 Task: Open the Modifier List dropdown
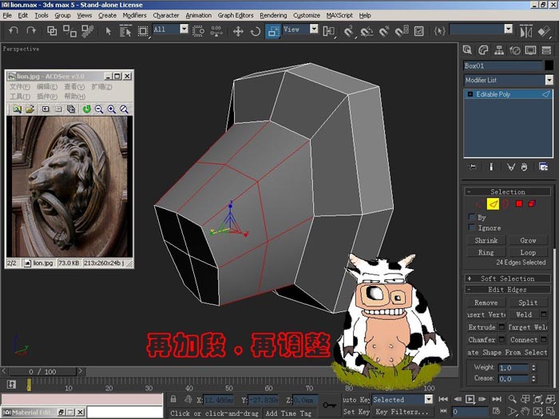coord(549,80)
